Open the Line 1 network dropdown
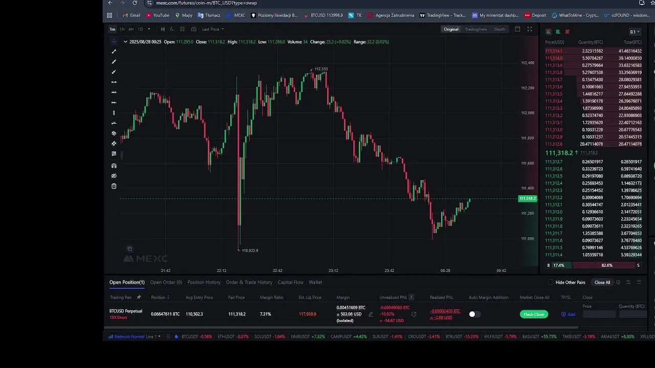The height and width of the screenshot is (368, 655). pos(153,336)
